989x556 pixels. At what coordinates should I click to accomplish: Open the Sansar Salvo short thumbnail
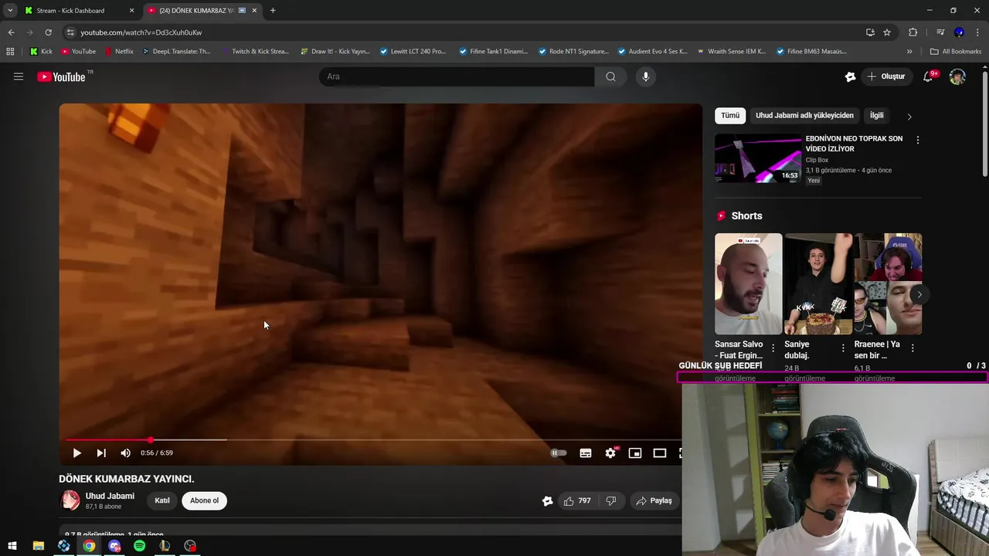[748, 283]
